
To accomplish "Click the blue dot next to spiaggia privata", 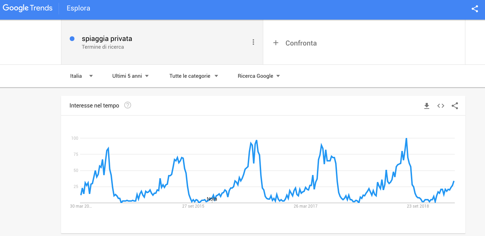I will 73,39.
